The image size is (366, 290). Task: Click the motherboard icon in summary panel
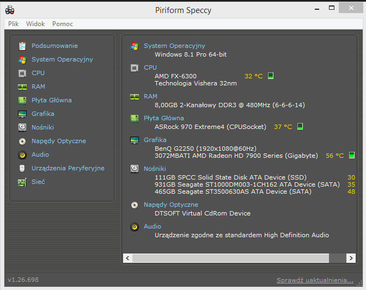tap(135, 118)
